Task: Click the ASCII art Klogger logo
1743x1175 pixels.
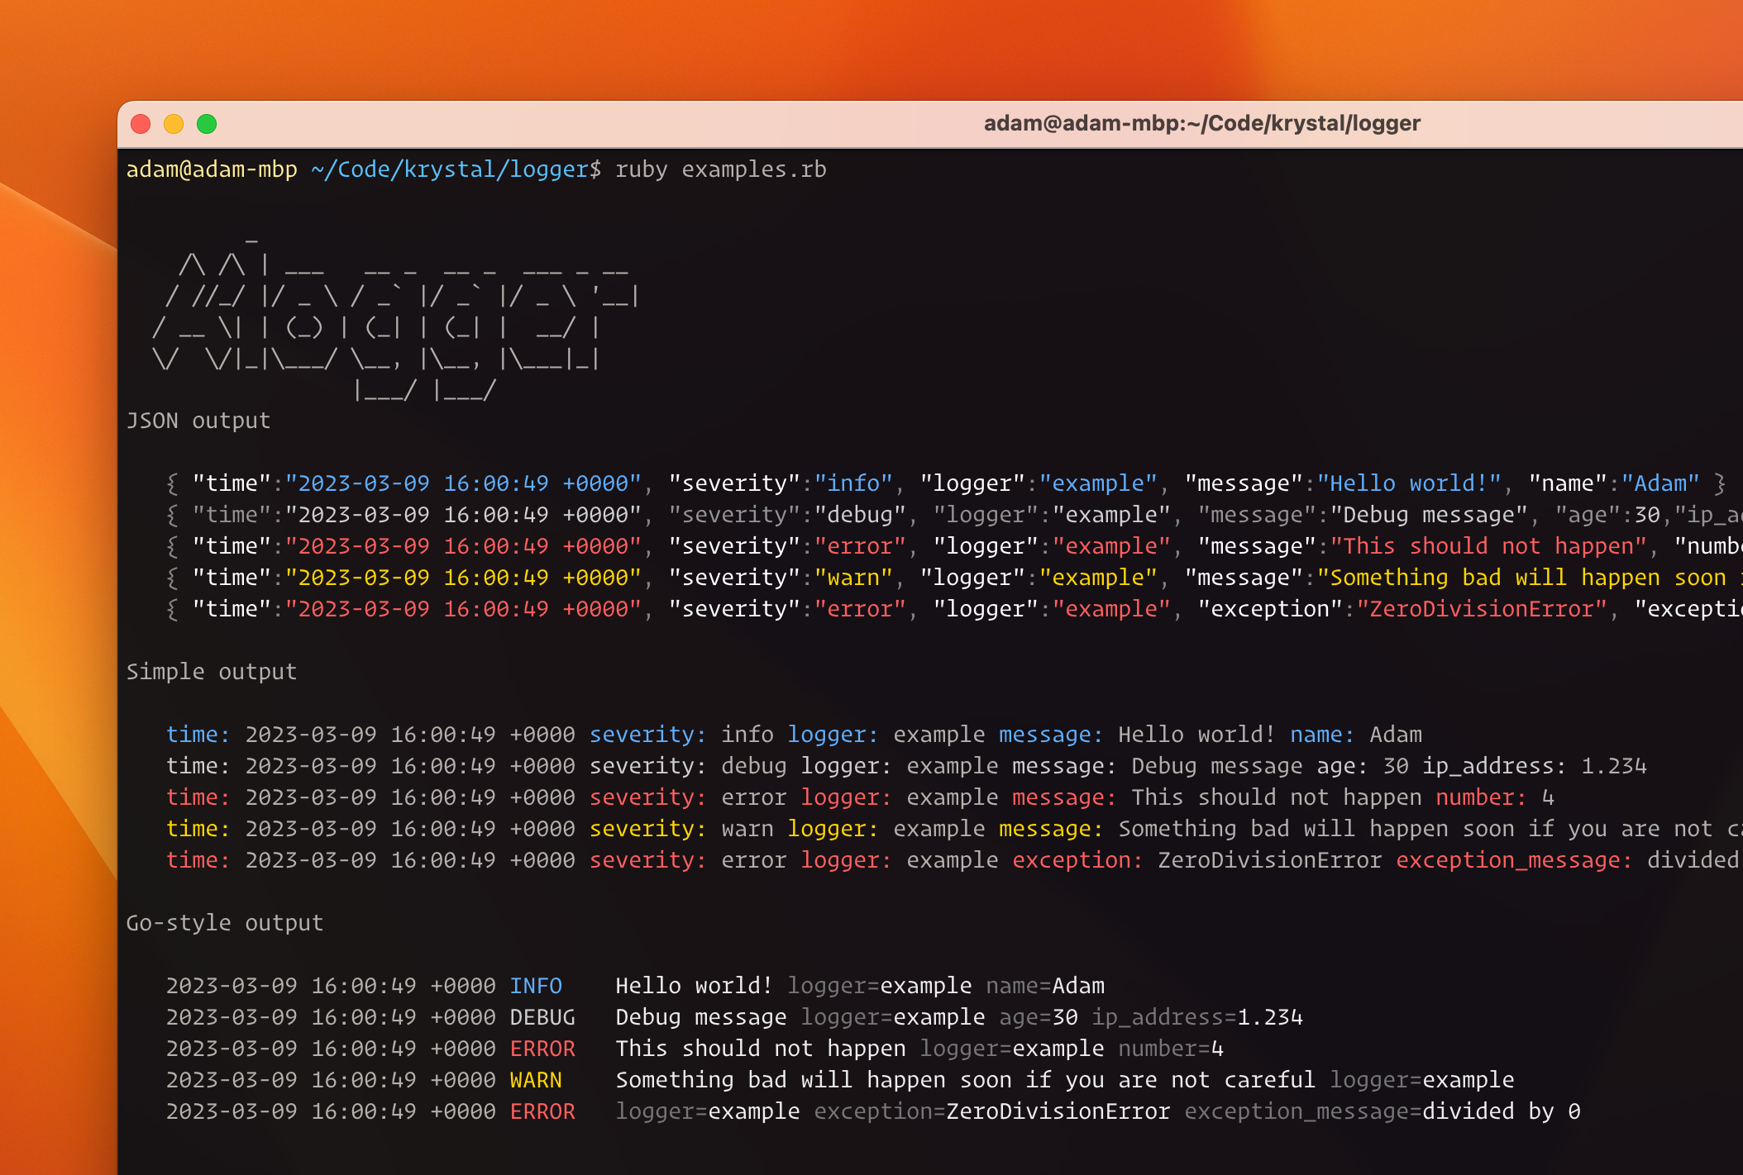Action: coord(395,326)
